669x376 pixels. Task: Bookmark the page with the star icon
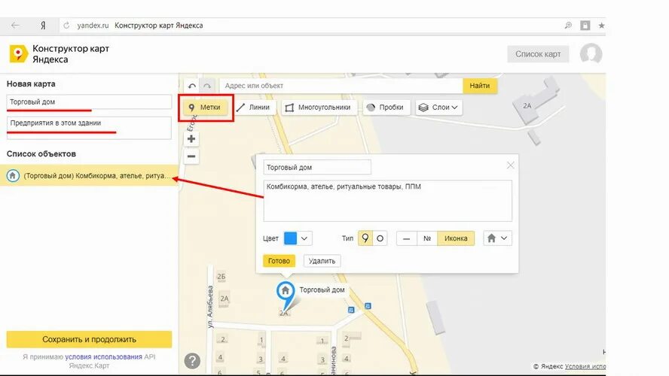coord(602,26)
